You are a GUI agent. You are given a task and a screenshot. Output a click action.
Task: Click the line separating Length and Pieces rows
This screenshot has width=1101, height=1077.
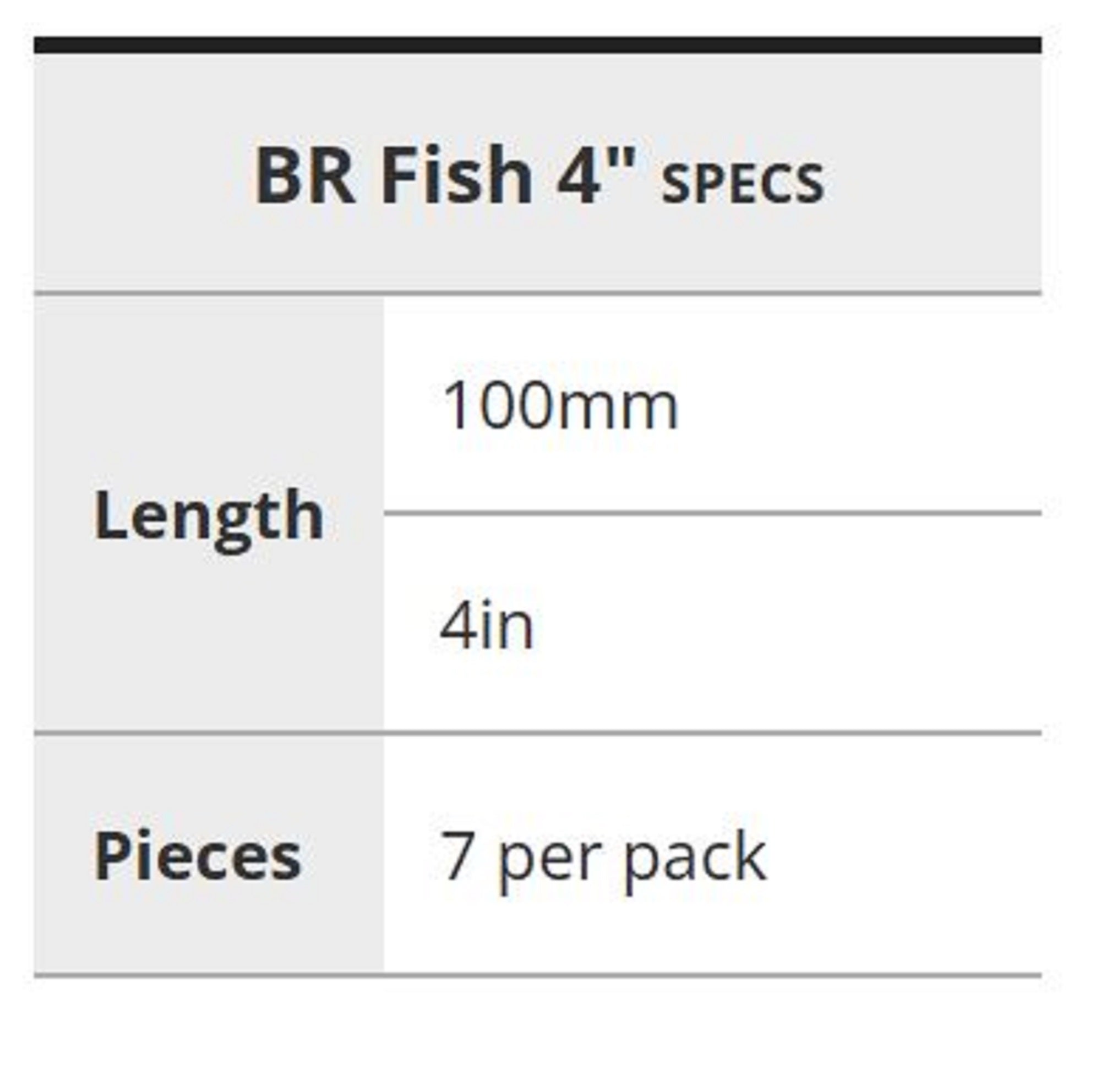[x=537, y=733]
